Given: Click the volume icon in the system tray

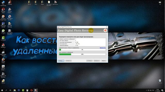Looking at the screenshot, I should click(x=151, y=90).
